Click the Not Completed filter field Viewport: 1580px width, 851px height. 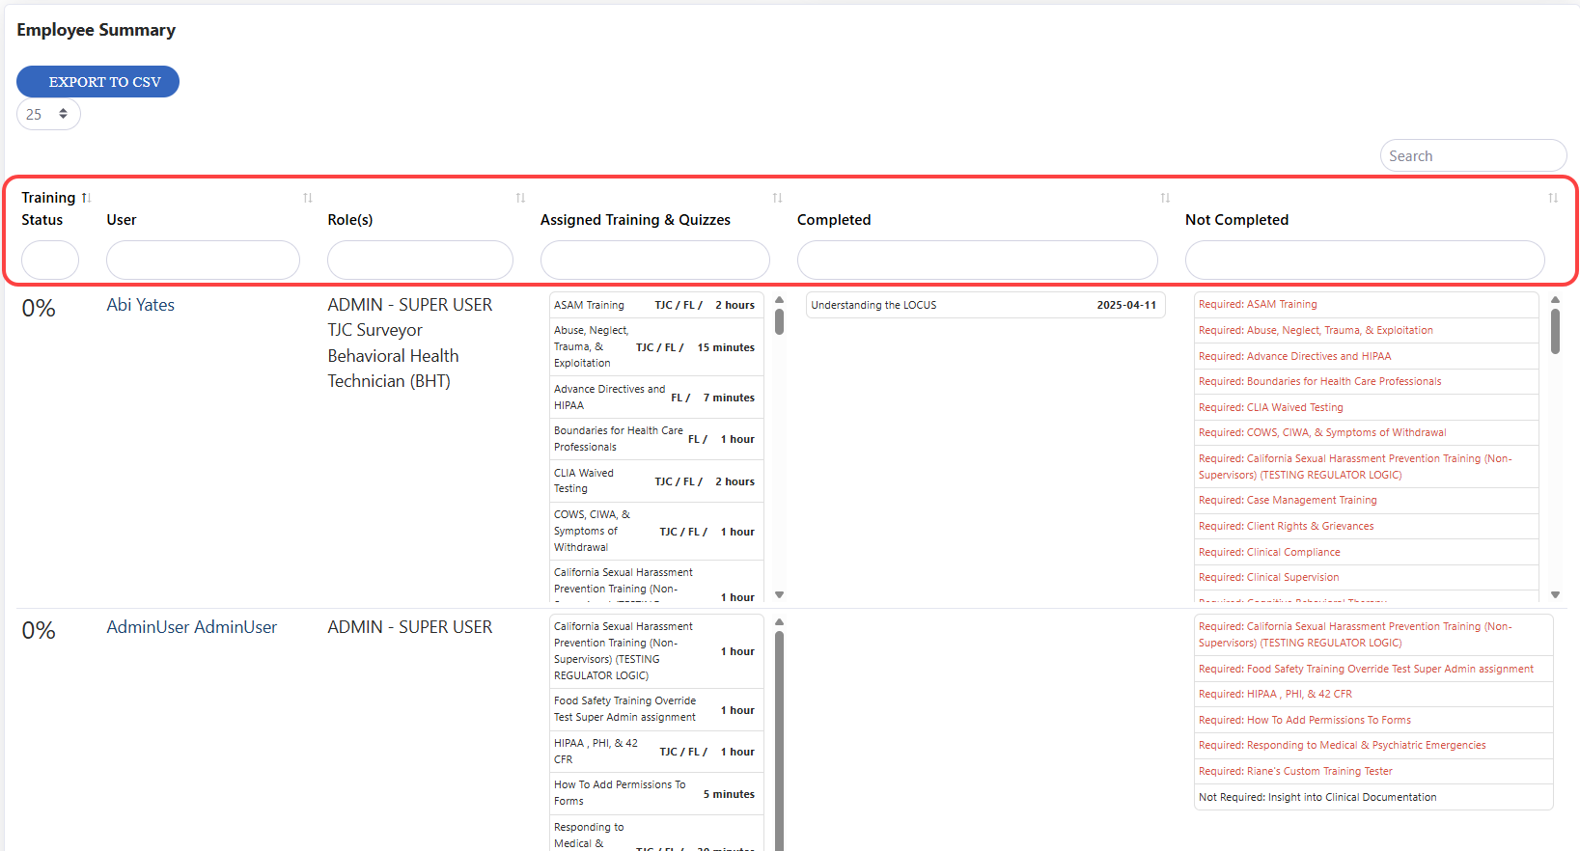click(x=1364, y=261)
